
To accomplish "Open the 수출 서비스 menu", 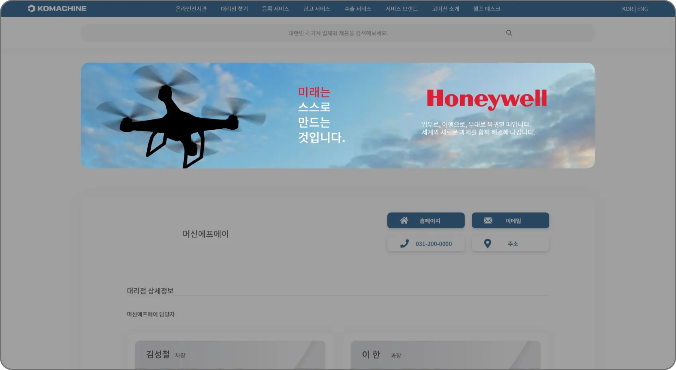I will [x=358, y=9].
